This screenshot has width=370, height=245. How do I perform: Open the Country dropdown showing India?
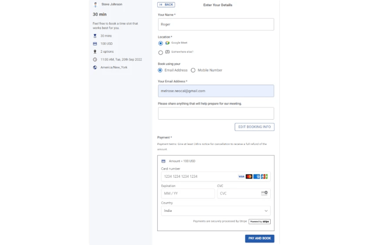point(216,211)
